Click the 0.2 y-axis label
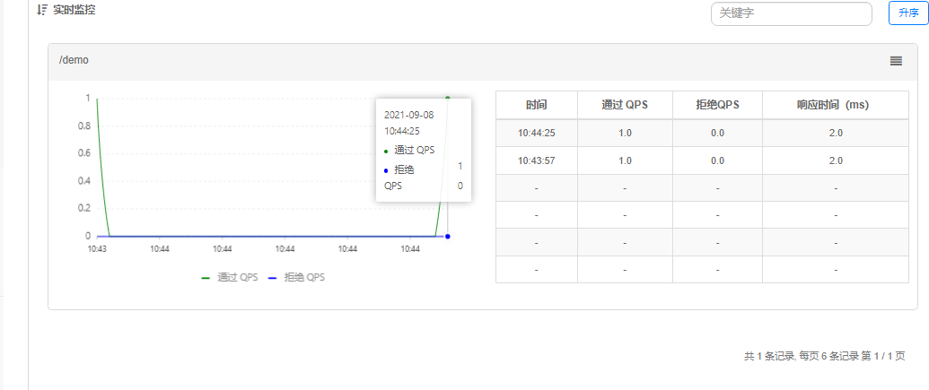 (x=83, y=208)
